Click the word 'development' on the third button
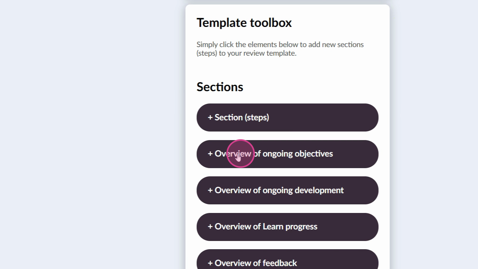478x269 pixels. tap(319, 190)
